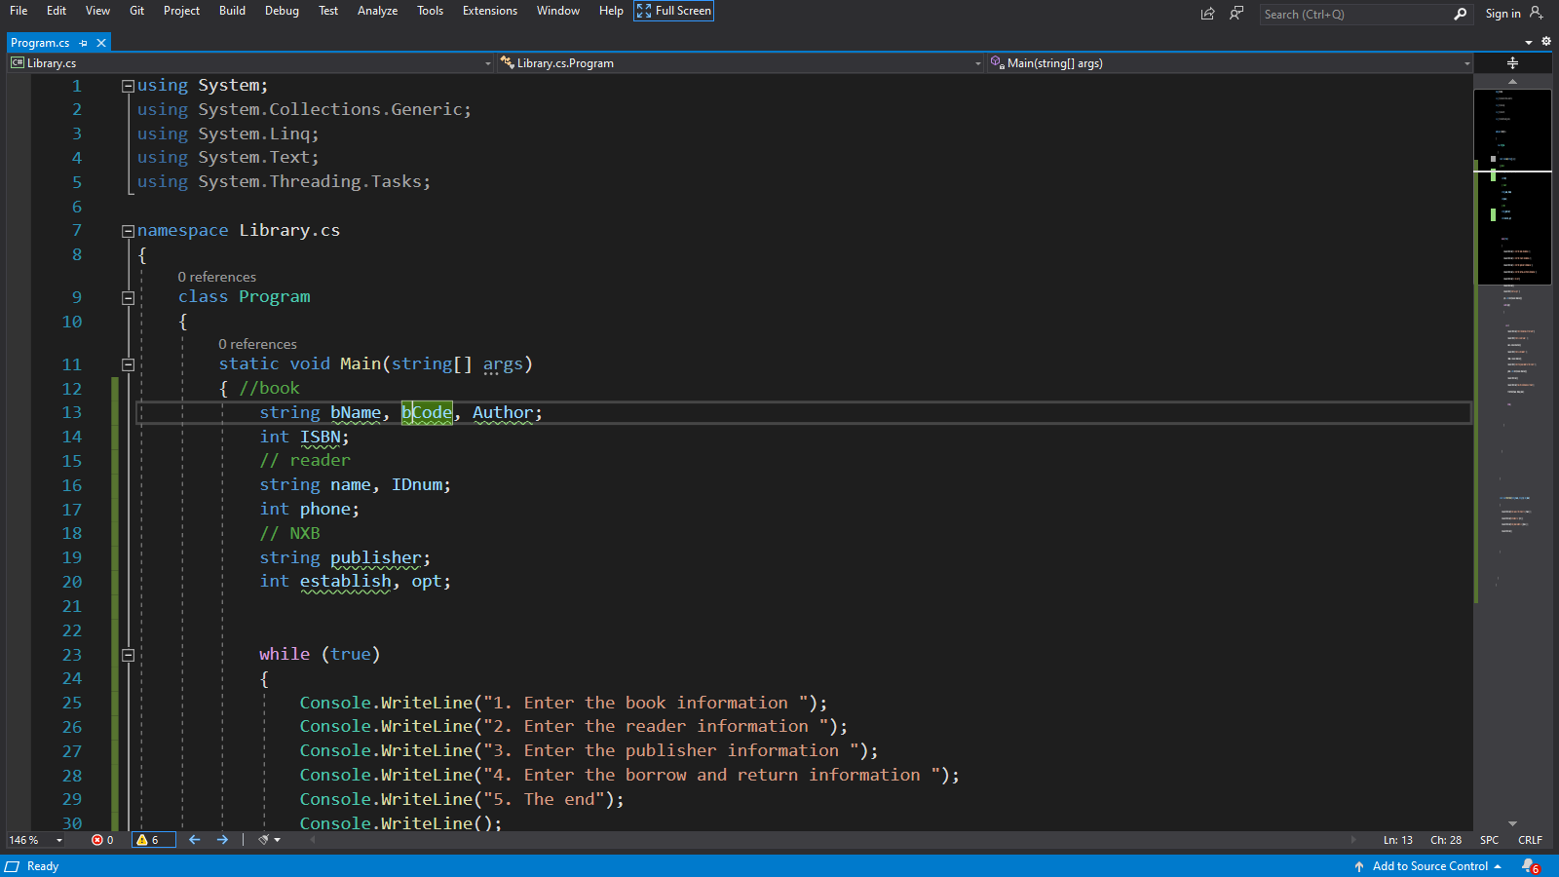Collapse the namespace Library.cs block
This screenshot has width=1559, height=877.
click(128, 231)
